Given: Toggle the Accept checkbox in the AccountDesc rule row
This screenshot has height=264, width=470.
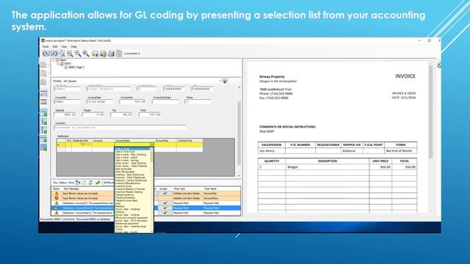Looking at the screenshot, I should pos(164,198).
